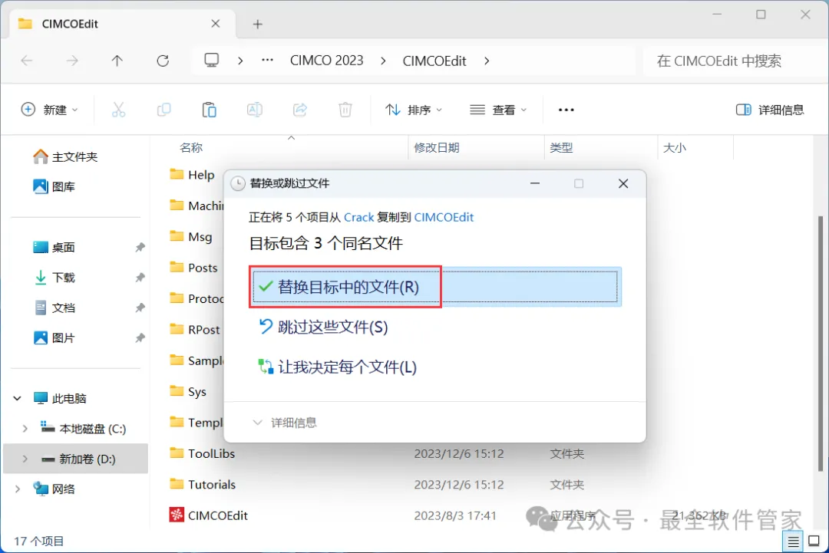Select the ToolLibs folder
The image size is (829, 553).
pyautogui.click(x=202, y=454)
